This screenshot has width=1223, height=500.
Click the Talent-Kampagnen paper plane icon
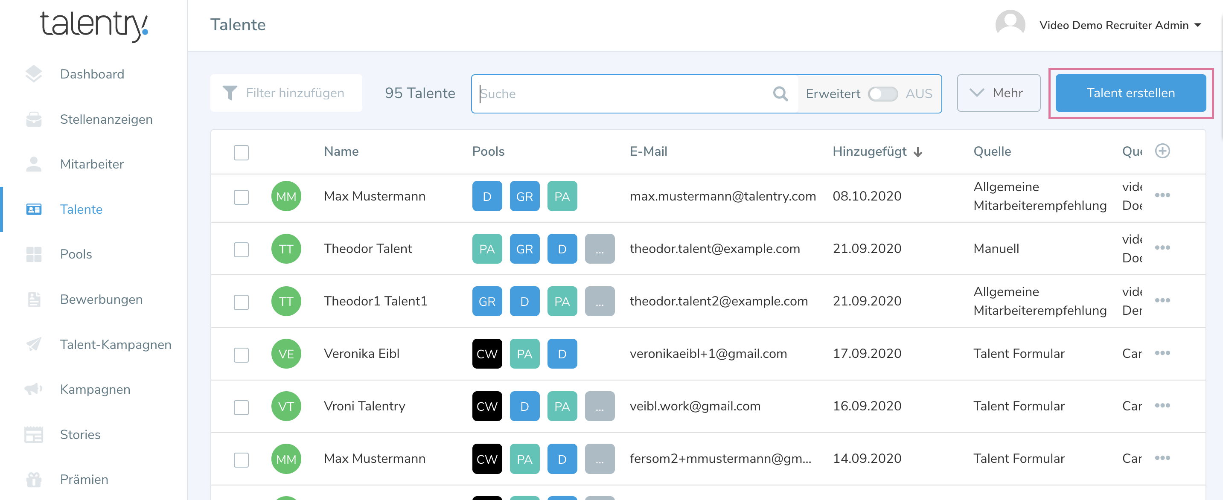[34, 344]
